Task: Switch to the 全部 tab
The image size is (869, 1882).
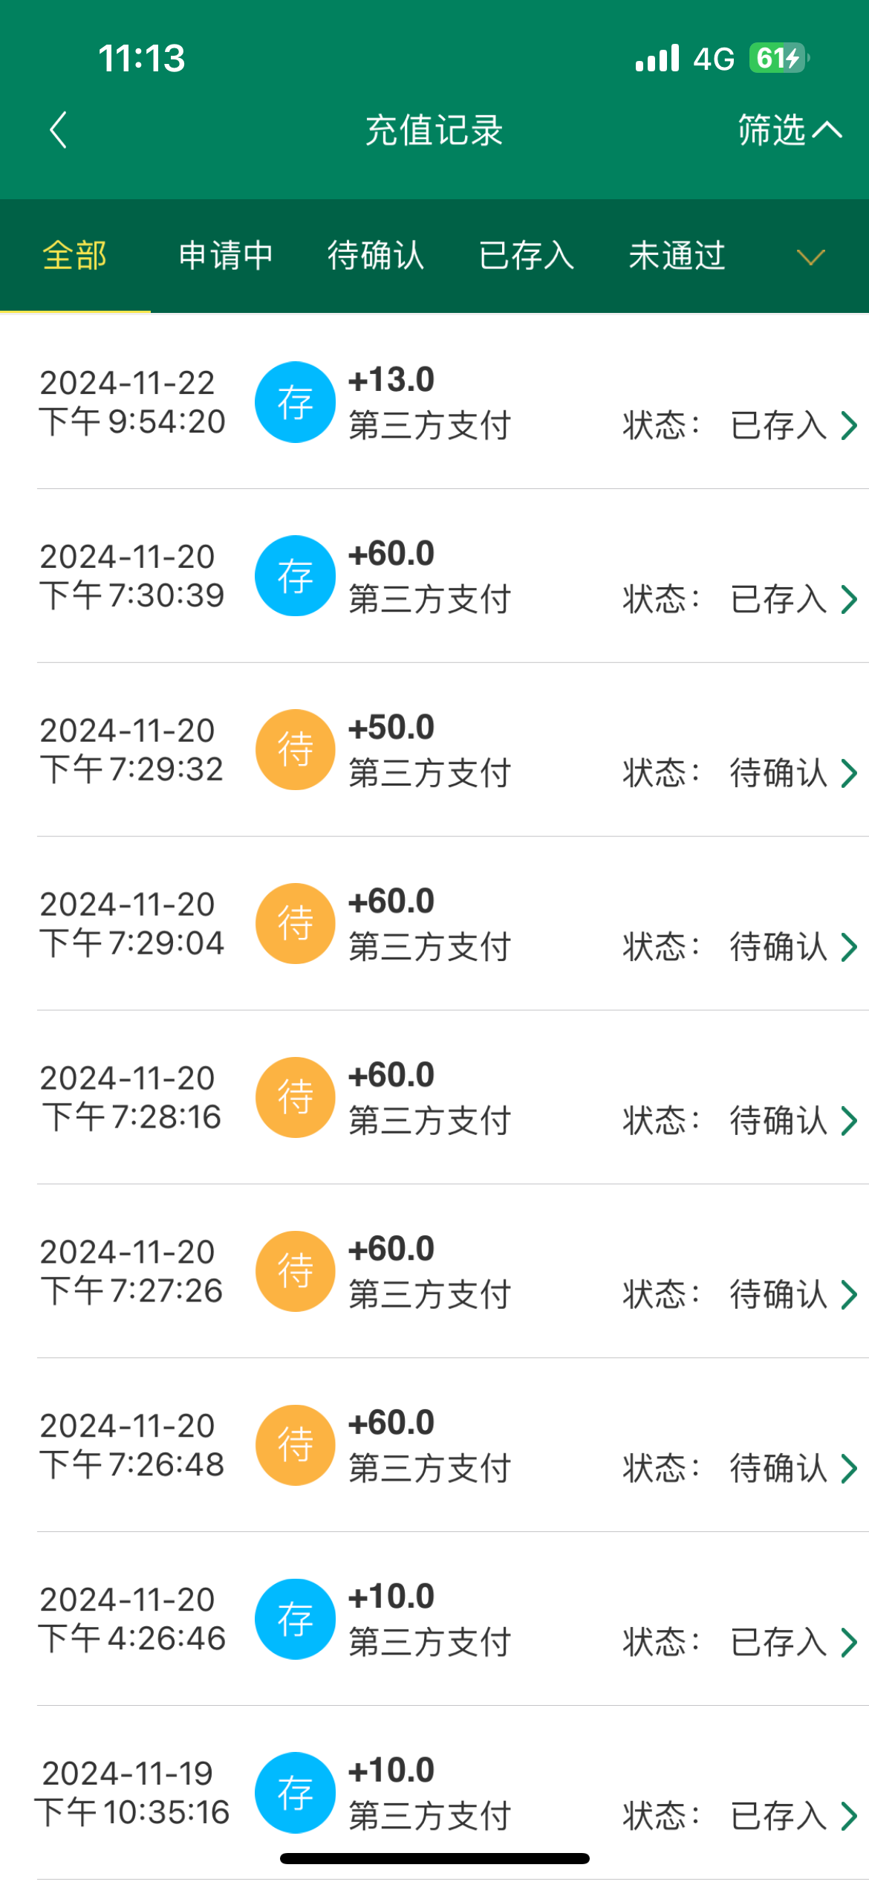Action: 75,256
